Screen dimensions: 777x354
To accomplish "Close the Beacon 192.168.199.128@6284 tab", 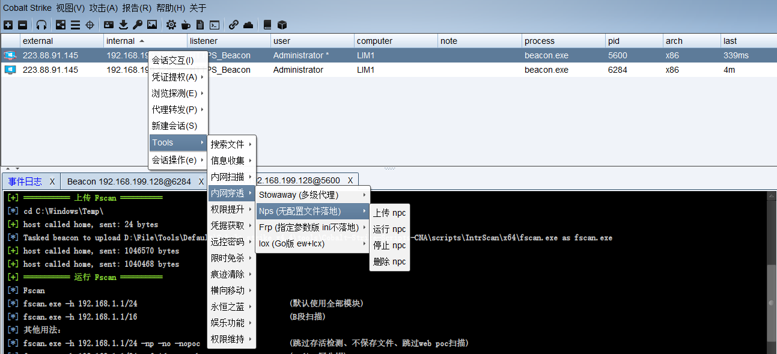I will point(201,181).
